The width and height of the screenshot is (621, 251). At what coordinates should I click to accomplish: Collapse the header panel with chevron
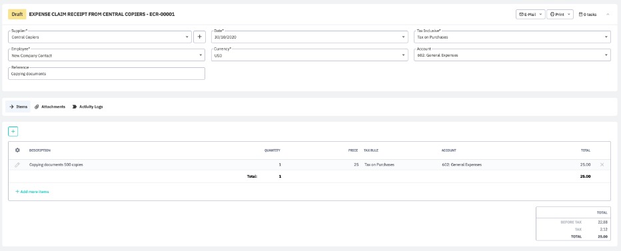608,14
